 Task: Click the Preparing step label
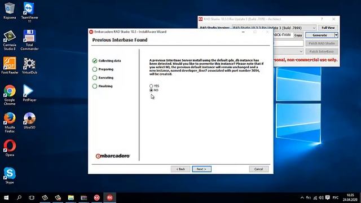[106, 69]
